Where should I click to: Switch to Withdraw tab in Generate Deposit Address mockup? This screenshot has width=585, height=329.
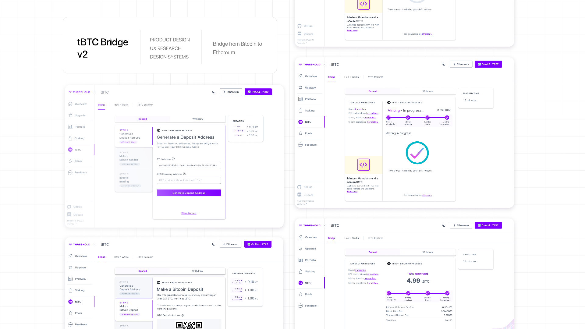click(x=198, y=119)
